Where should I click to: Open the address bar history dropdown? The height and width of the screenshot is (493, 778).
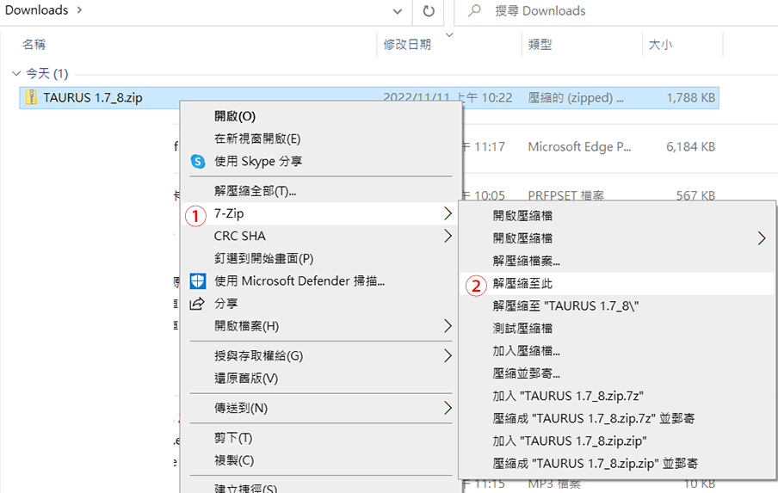pyautogui.click(x=398, y=11)
